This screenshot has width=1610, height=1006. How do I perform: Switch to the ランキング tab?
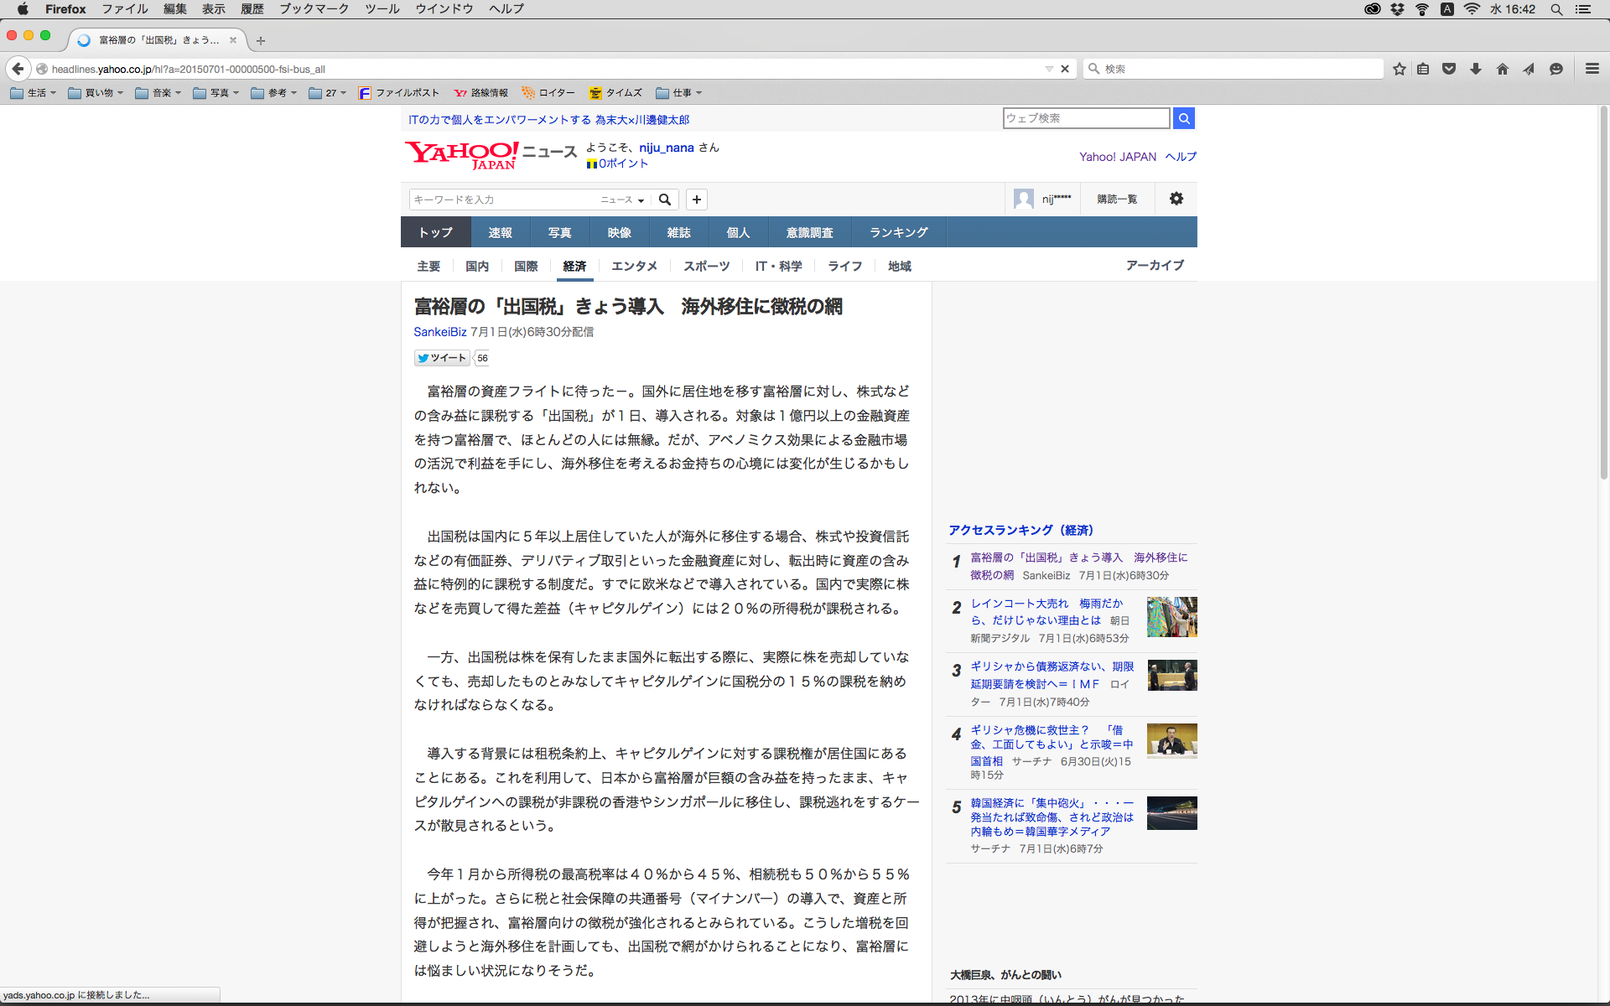[x=898, y=232]
